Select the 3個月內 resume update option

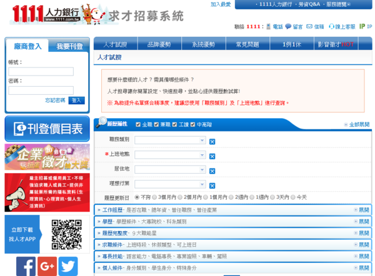point(156,197)
